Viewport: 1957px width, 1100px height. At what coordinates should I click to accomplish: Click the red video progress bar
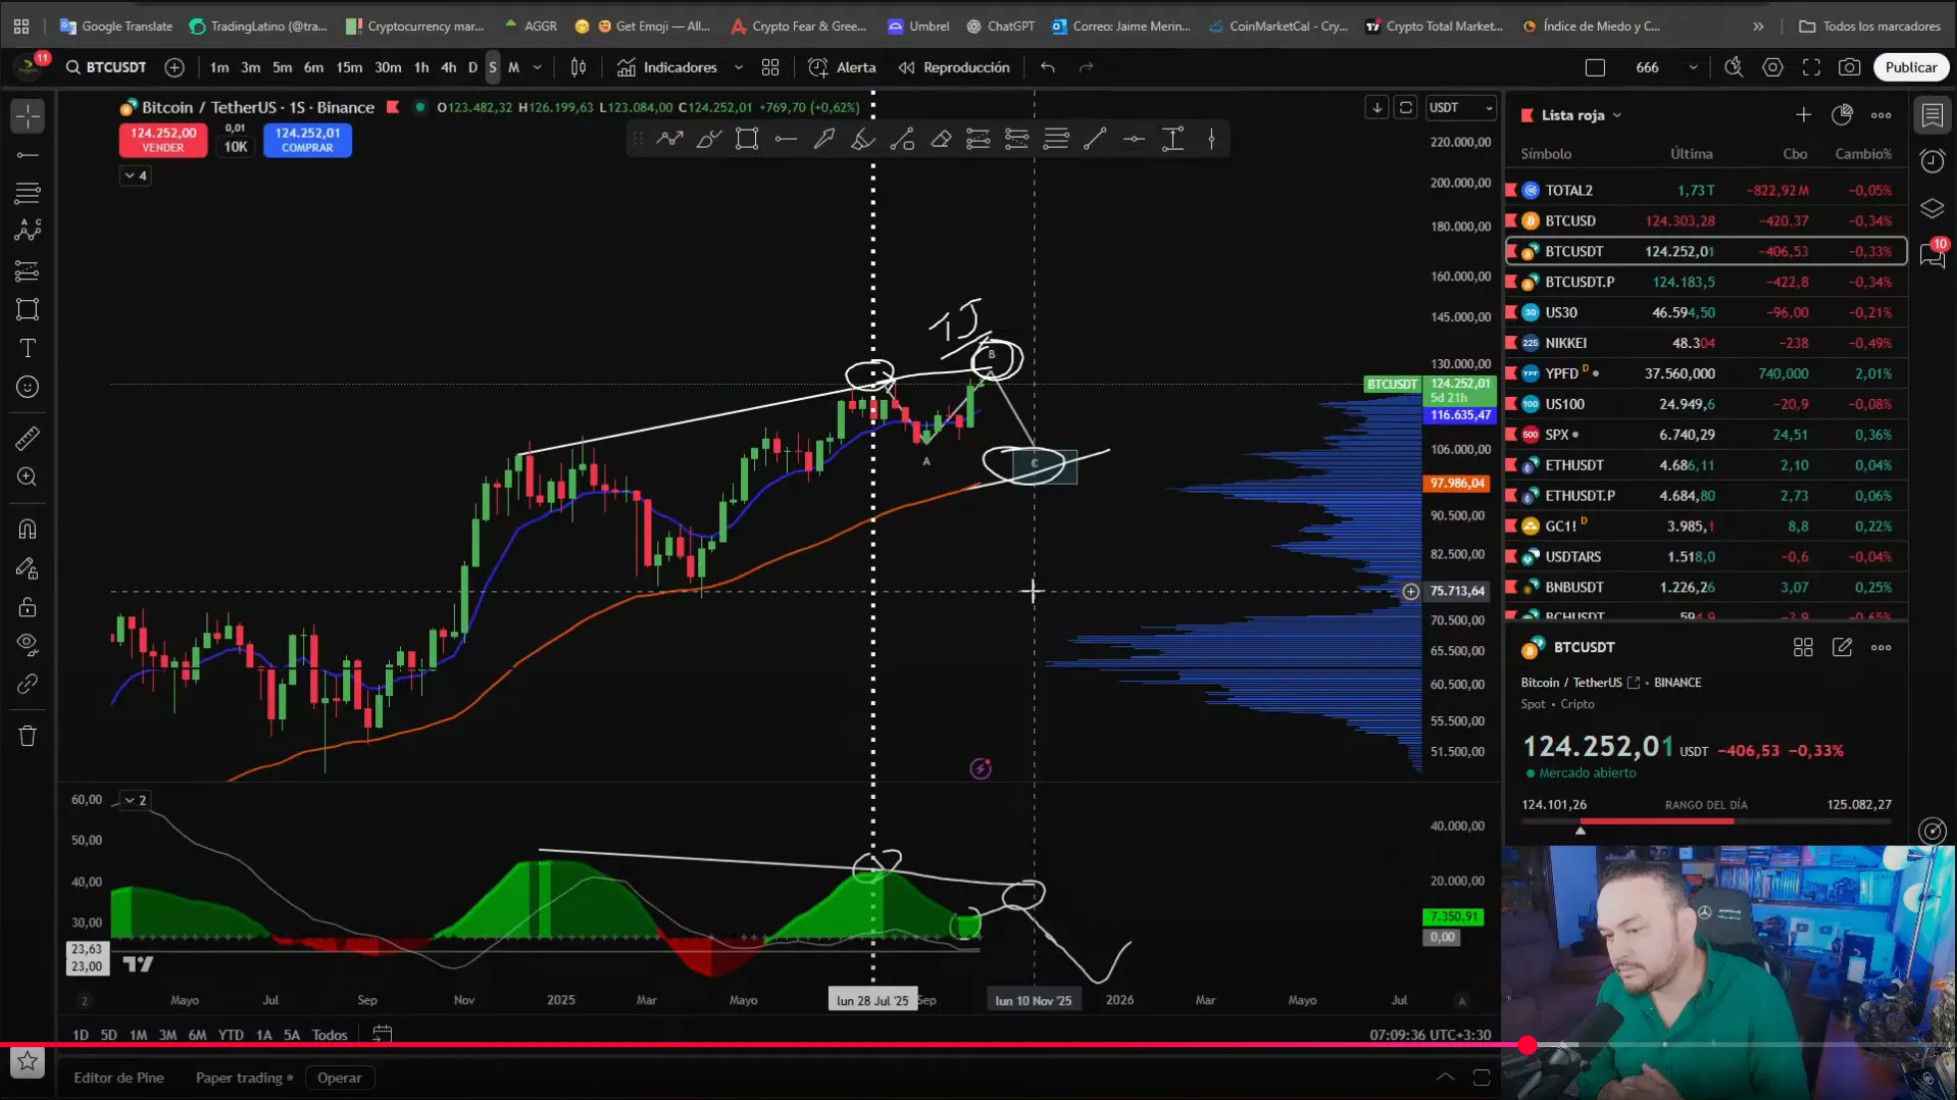tap(758, 1044)
